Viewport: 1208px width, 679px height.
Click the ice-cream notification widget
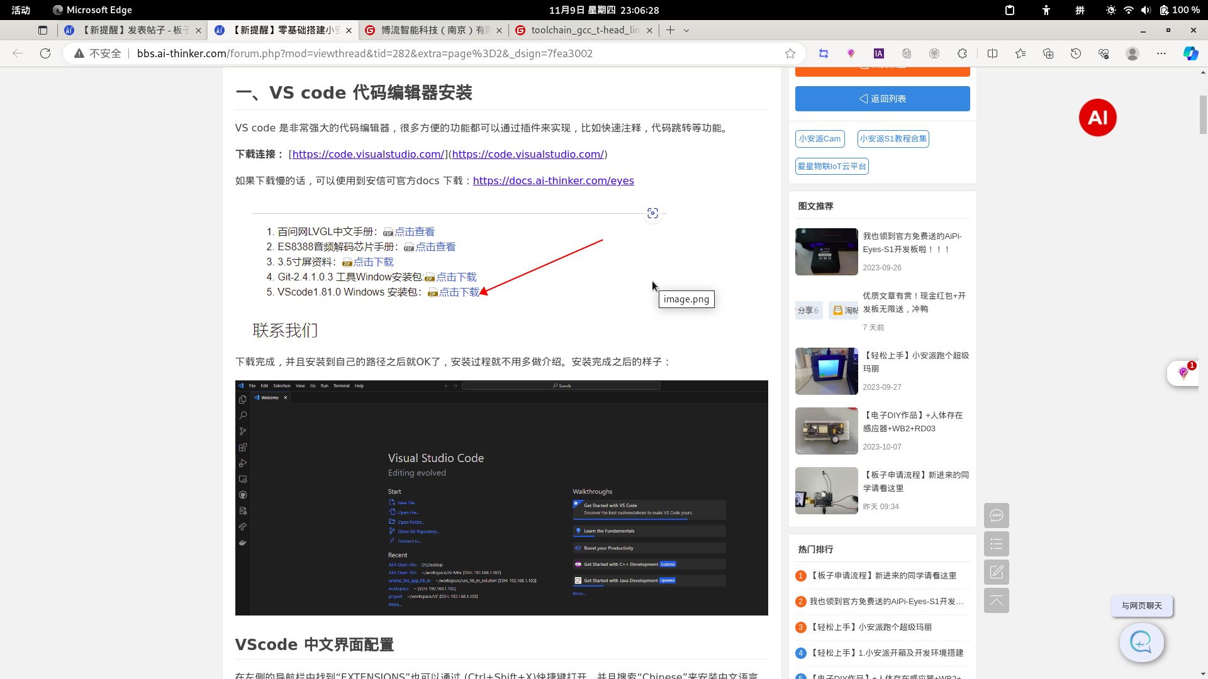point(1183,373)
